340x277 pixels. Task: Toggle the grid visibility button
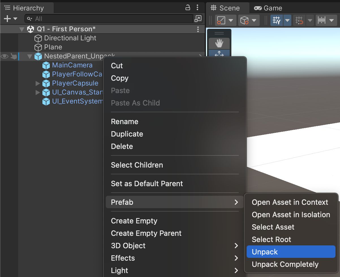[x=277, y=20]
